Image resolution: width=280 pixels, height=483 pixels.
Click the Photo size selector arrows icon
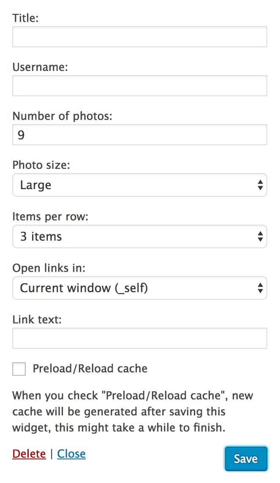(259, 185)
